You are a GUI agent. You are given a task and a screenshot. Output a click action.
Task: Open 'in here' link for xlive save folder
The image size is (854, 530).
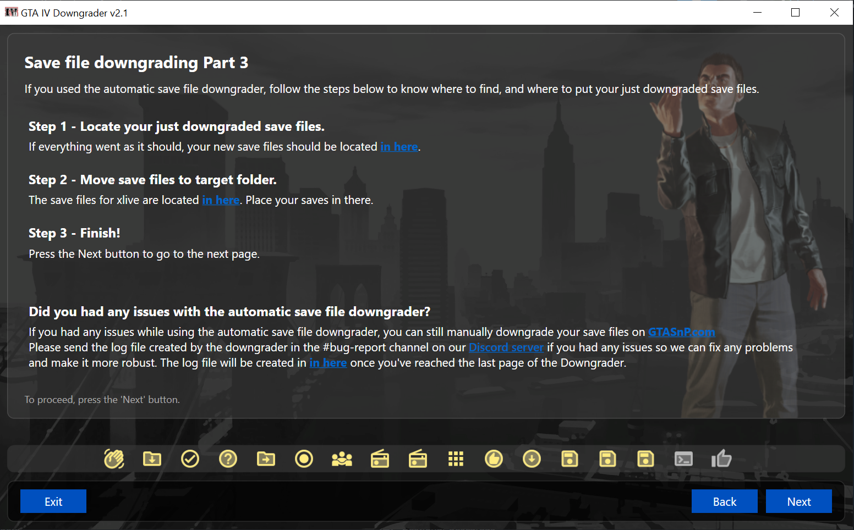click(x=221, y=200)
